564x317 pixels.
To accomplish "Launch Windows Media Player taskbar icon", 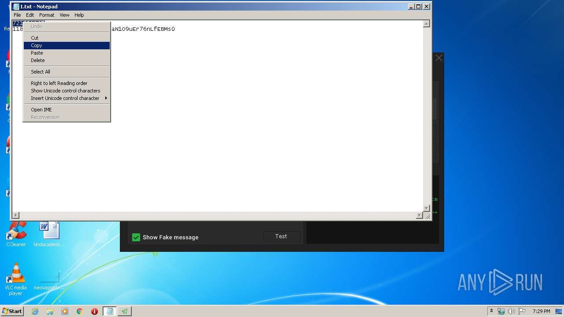I will click(65, 311).
